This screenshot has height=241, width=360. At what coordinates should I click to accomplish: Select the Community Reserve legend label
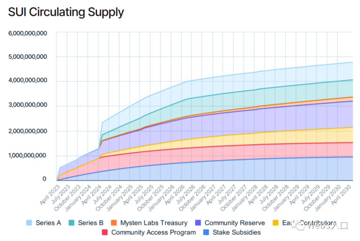(235, 223)
